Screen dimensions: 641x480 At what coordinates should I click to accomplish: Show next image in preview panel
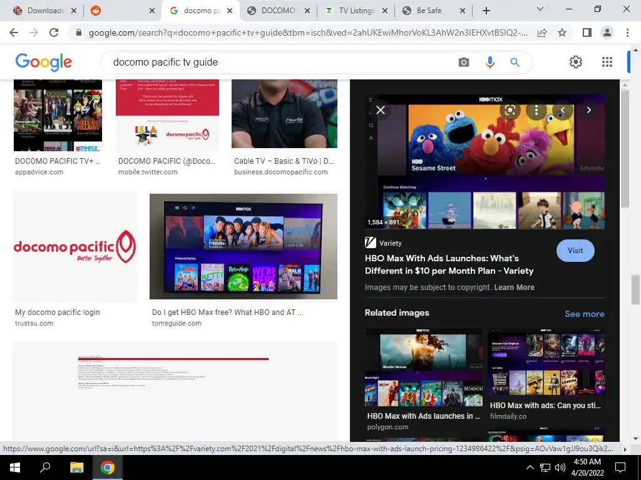pos(588,110)
